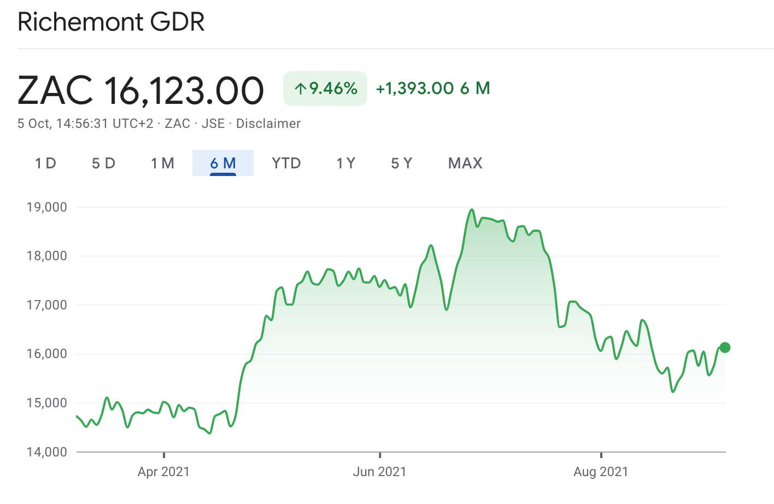Click the 18,000 y-axis label
Viewport: 774px width, 504px height.
pyautogui.click(x=47, y=256)
